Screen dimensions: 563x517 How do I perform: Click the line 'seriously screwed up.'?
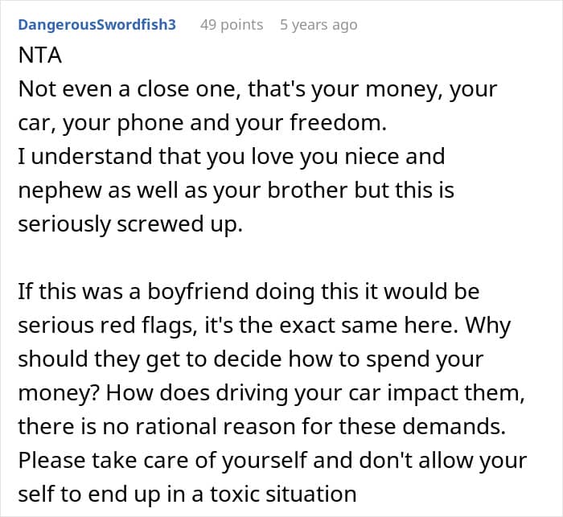129,223
